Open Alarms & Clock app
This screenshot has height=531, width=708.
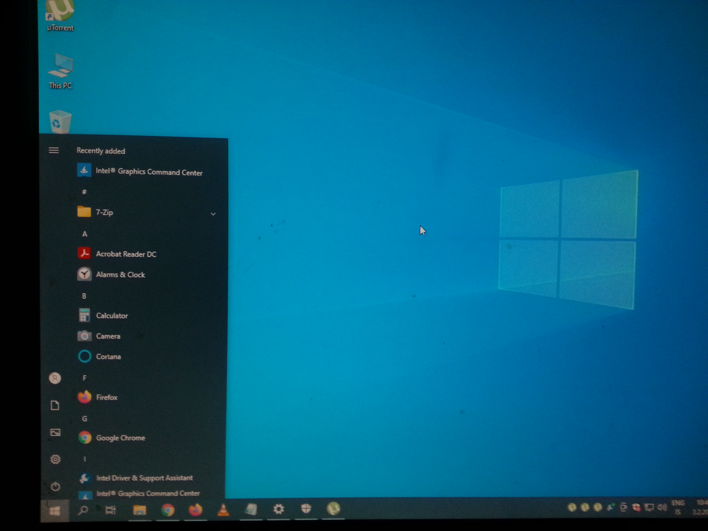[120, 275]
